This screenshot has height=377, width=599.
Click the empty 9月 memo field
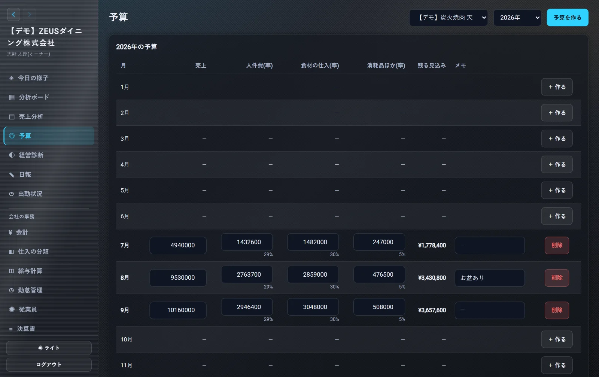(490, 310)
